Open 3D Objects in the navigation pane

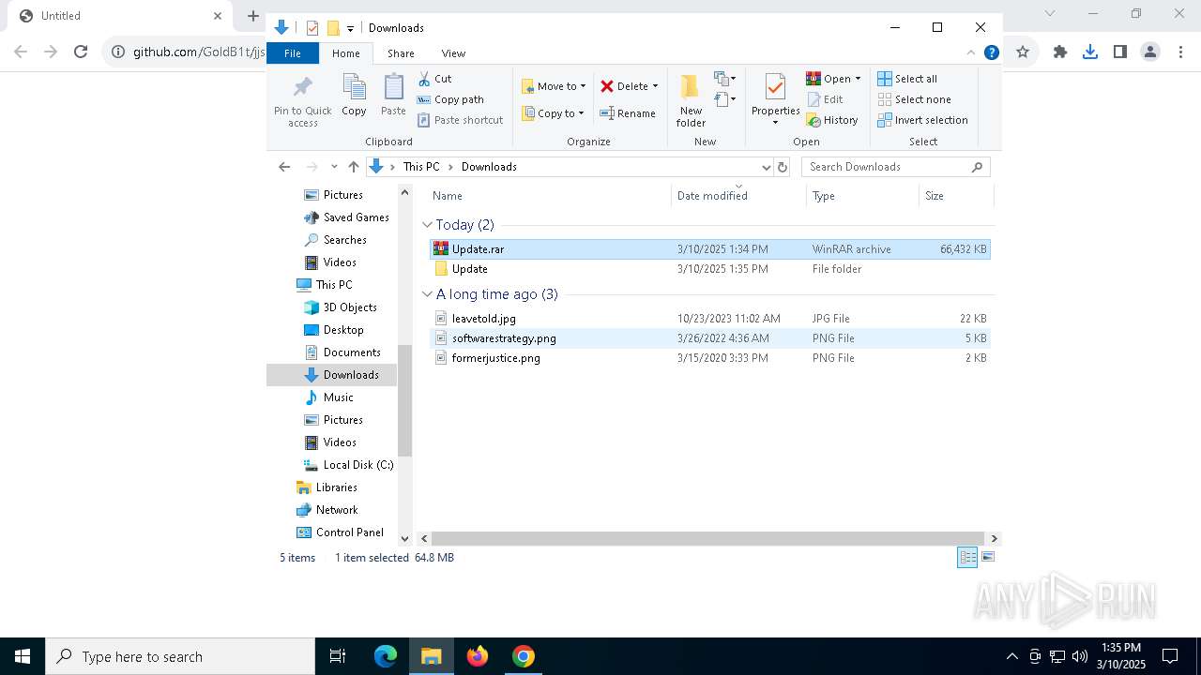pyautogui.click(x=340, y=307)
